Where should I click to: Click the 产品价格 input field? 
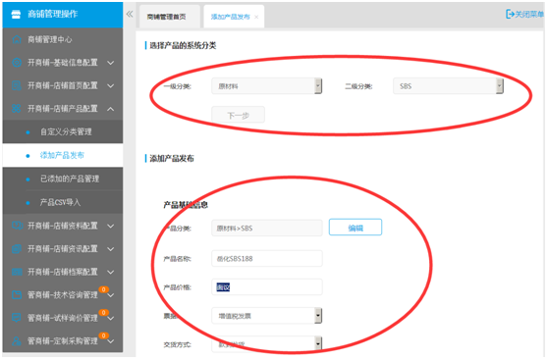point(267,287)
